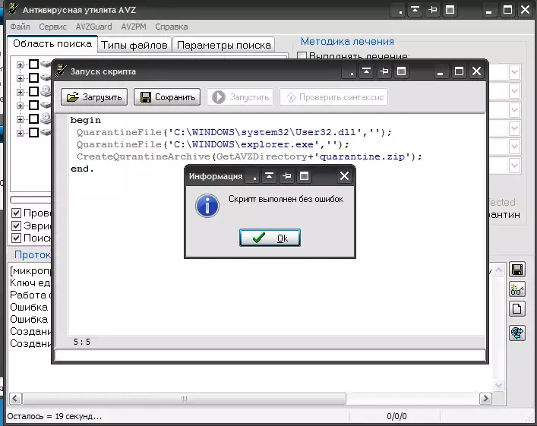Click the Ok button in Информация dialog

270,238
